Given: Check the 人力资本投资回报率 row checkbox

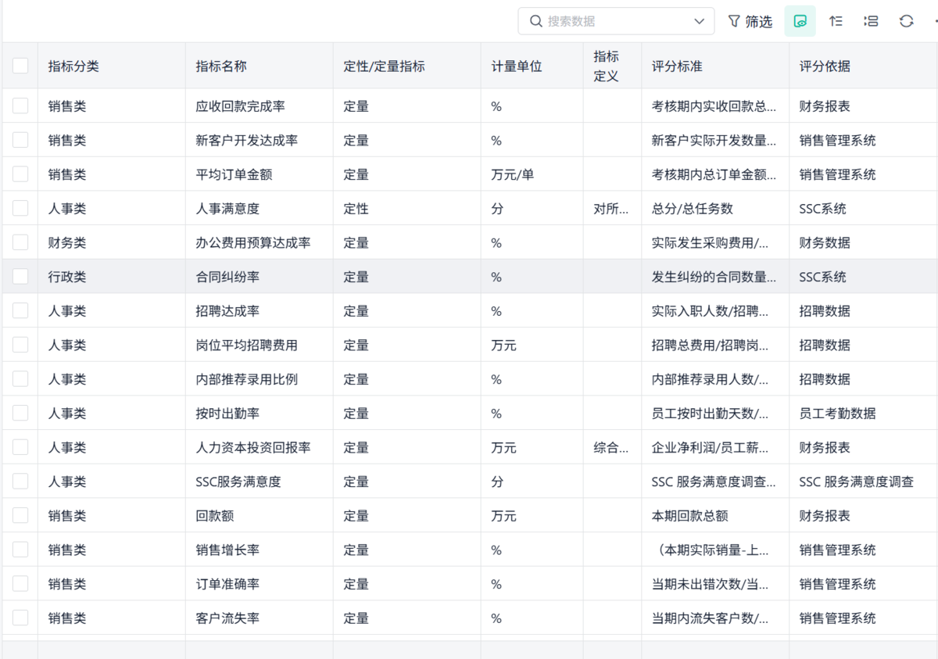Looking at the screenshot, I should point(20,447).
